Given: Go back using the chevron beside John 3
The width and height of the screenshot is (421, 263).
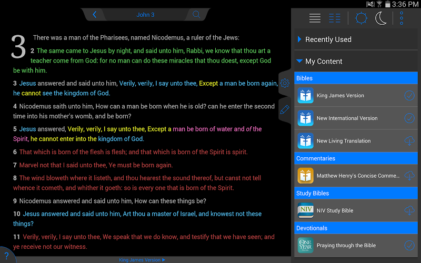Looking at the screenshot, I should click(95, 15).
